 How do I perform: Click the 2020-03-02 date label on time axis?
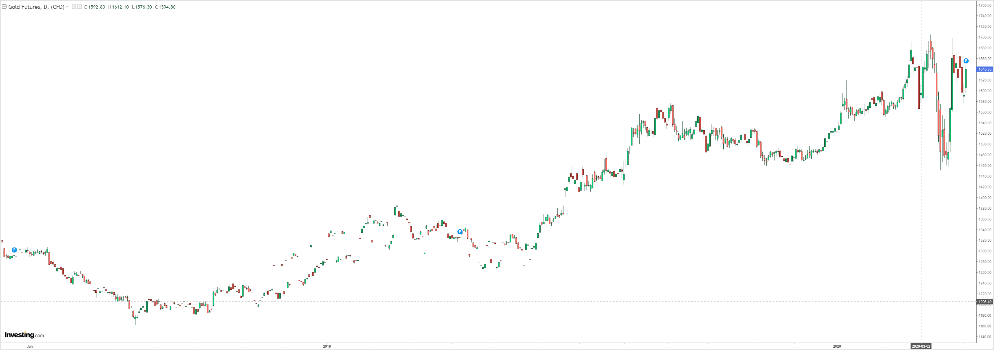[x=921, y=346]
